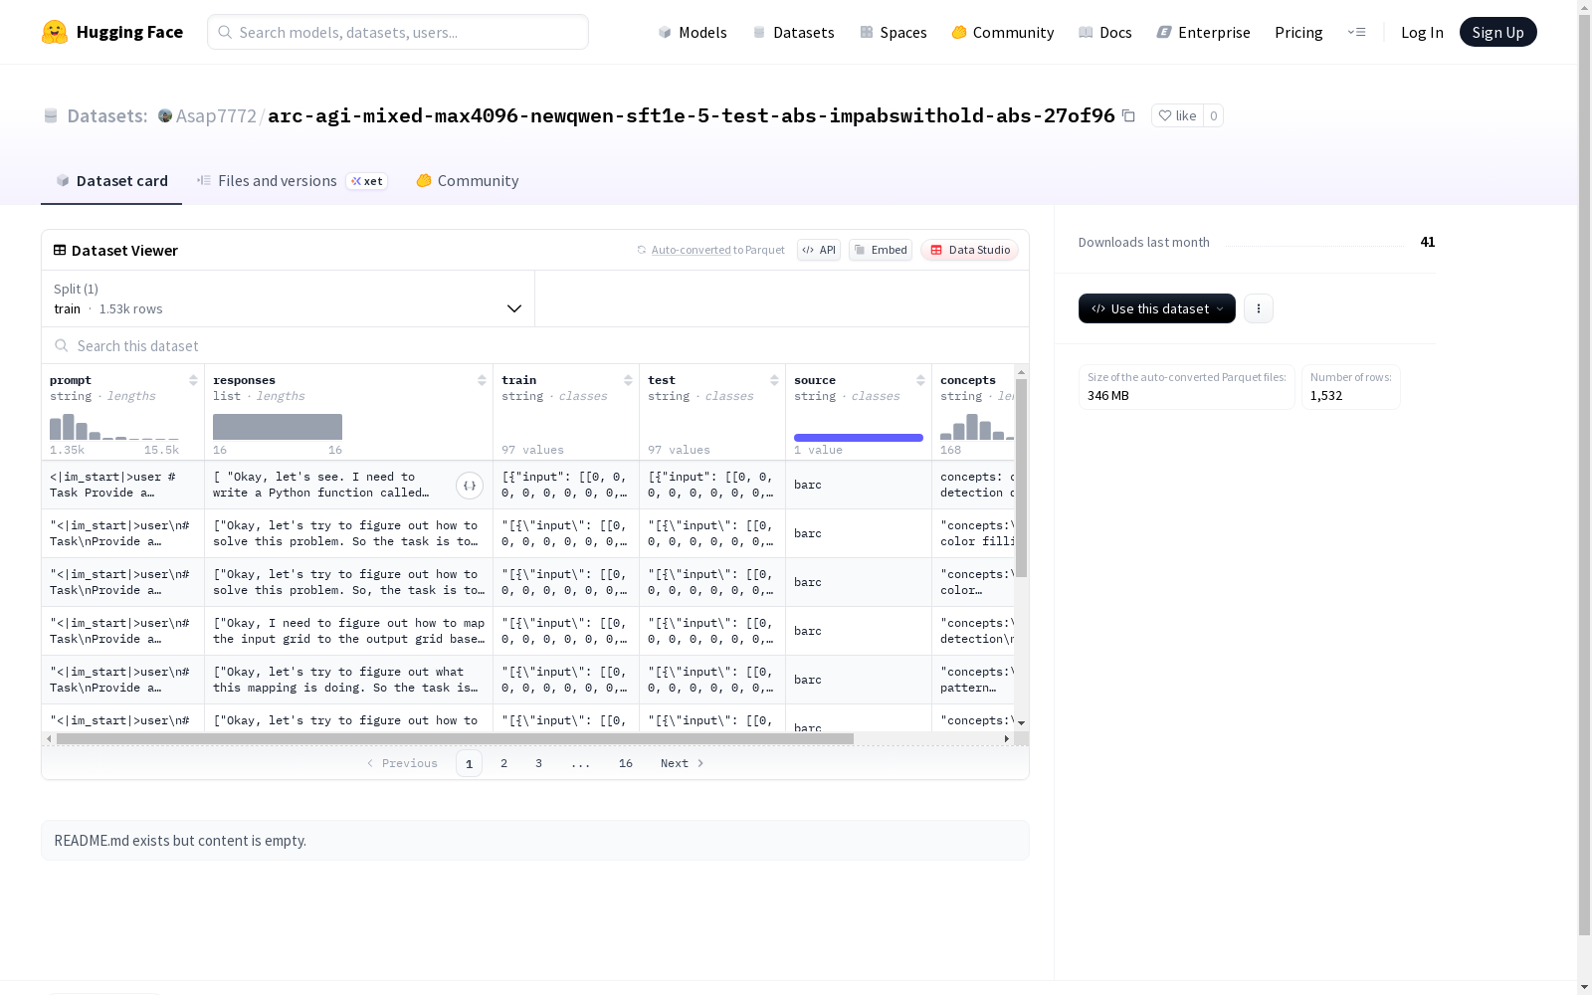
Task: Copy dataset name with the copy icon
Action: point(1128,115)
